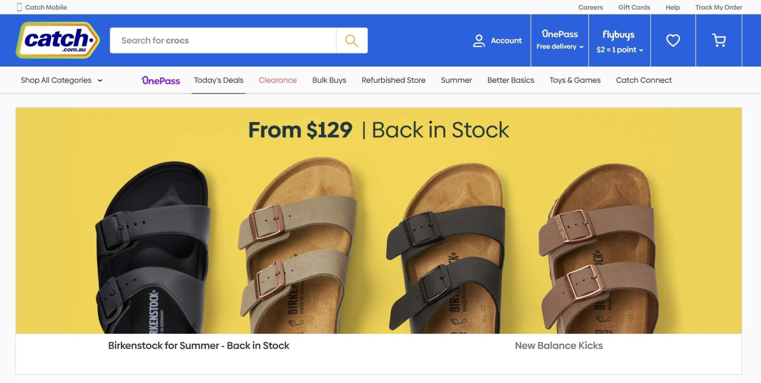
Task: Open the OnePass Free delivery chevron dropdown
Action: coord(582,47)
